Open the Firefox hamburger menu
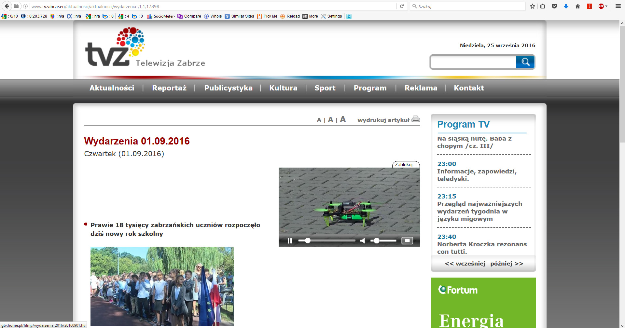The height and width of the screenshot is (328, 625). tap(618, 6)
